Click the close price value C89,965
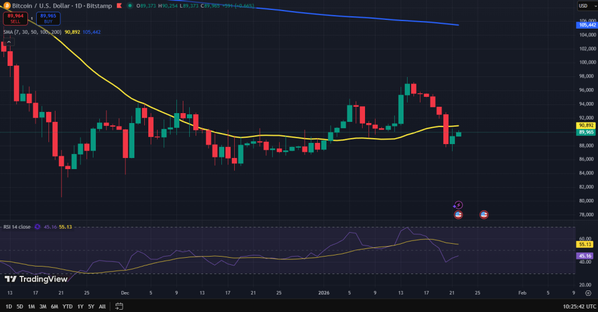 (210, 6)
